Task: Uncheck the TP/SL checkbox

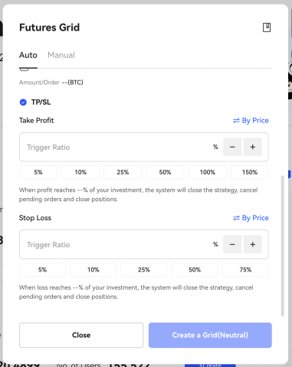Action: [23, 102]
